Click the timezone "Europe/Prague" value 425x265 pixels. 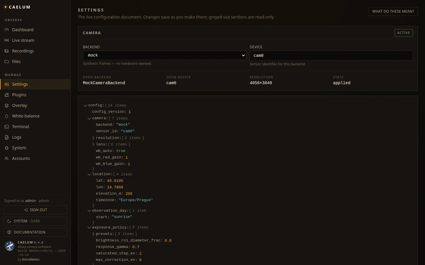(136, 200)
